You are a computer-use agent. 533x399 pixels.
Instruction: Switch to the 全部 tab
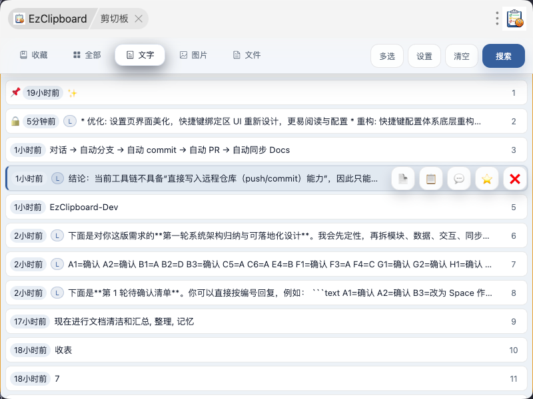pyautogui.click(x=87, y=55)
